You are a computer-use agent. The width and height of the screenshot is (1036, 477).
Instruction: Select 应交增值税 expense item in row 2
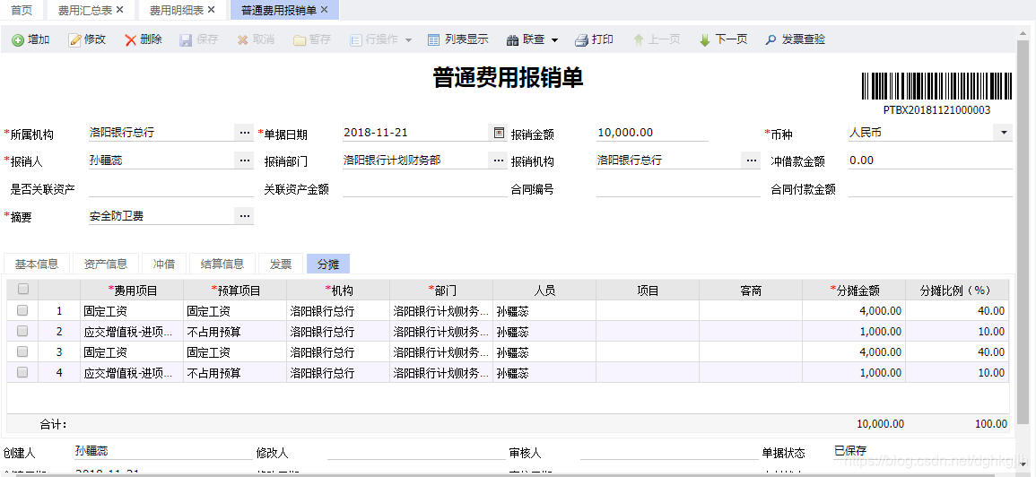132,331
